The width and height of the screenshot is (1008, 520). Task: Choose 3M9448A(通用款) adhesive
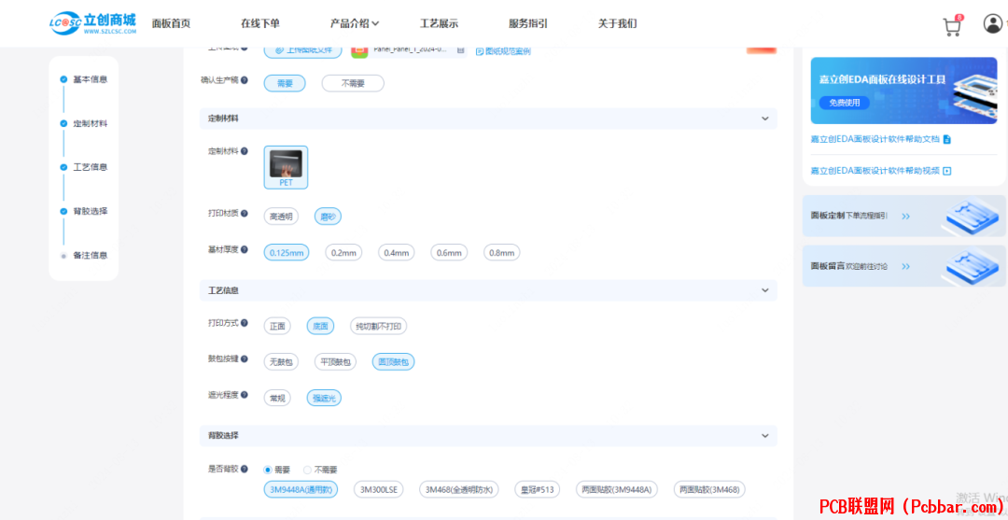301,490
